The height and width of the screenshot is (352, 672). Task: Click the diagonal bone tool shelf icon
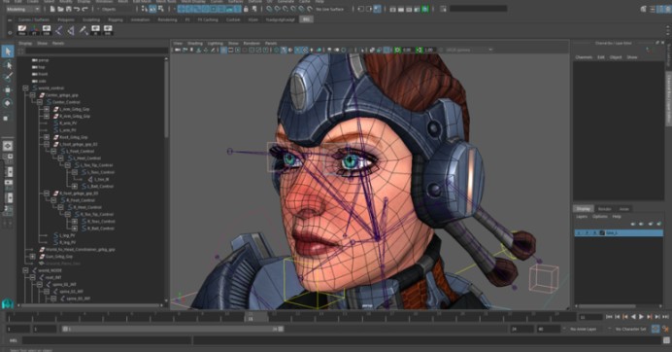pos(84,30)
